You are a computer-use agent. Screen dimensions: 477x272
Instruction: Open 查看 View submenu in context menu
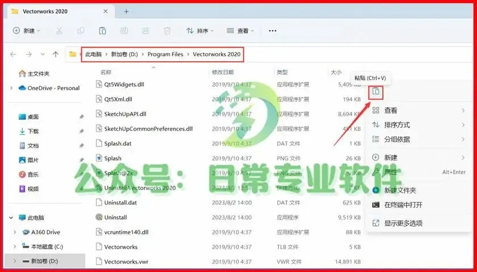point(419,110)
